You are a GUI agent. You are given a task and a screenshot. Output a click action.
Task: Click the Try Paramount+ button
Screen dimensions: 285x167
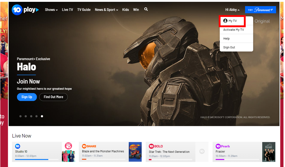point(260,10)
